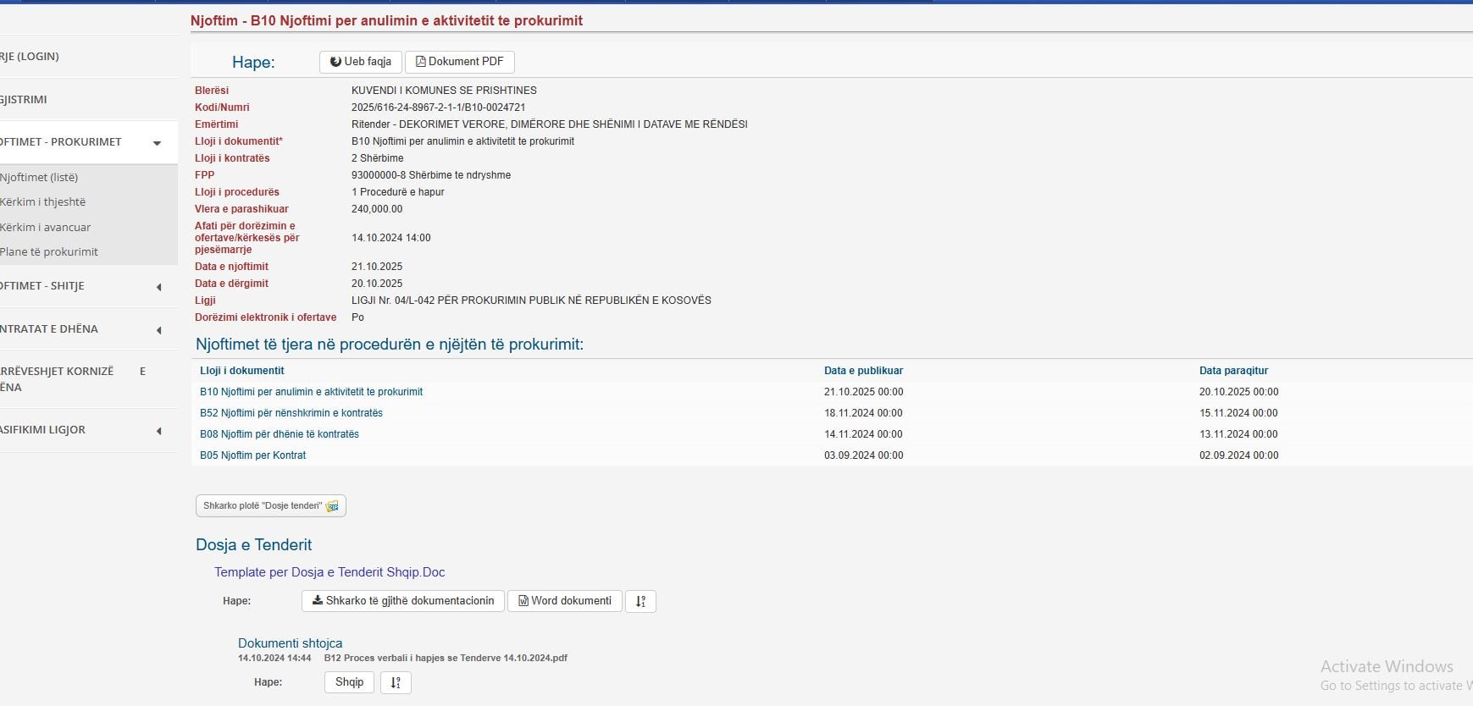Open the Word dokumenti file
This screenshot has width=1473, height=706.
coord(564,601)
